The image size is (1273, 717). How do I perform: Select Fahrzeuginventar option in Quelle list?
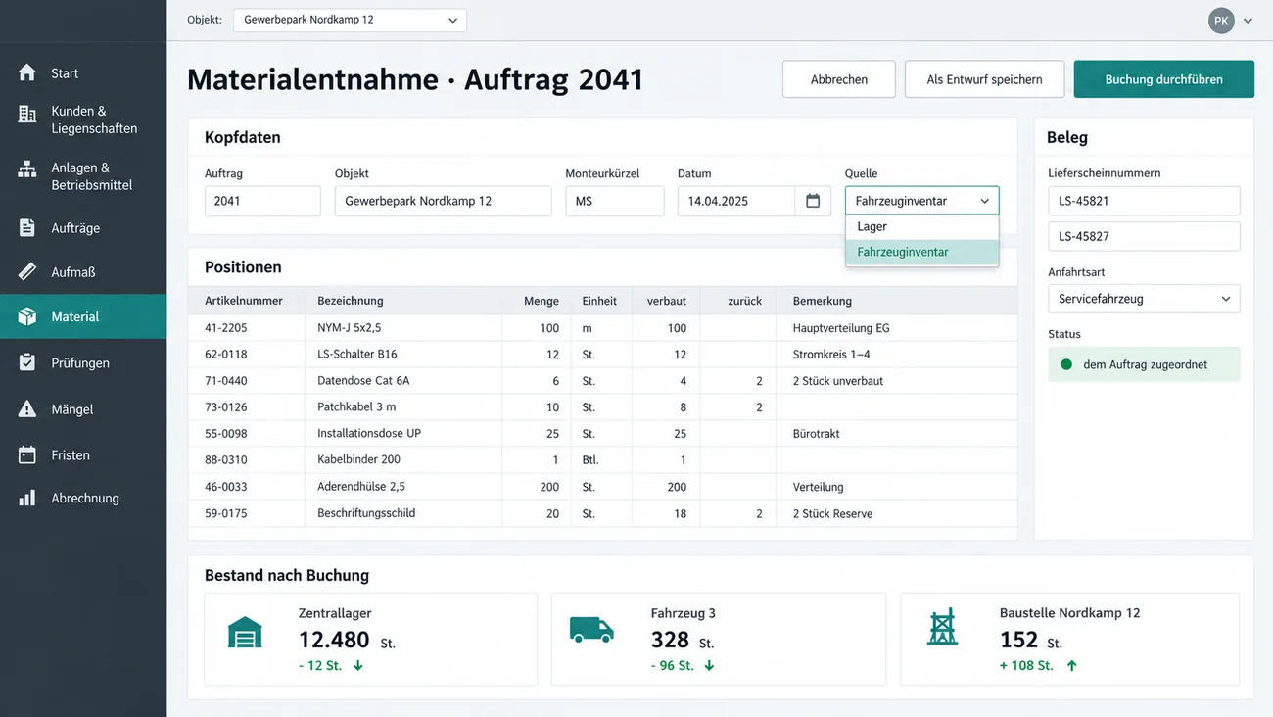(921, 252)
